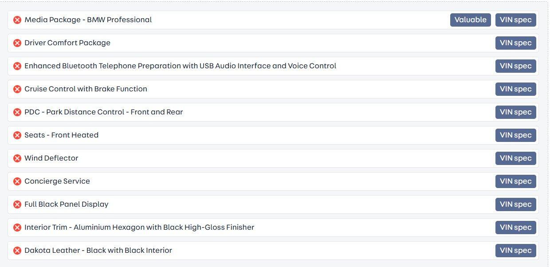This screenshot has width=550, height=267.
Task: Click red X icon beside Driver Comfort Package
Action: [17, 43]
